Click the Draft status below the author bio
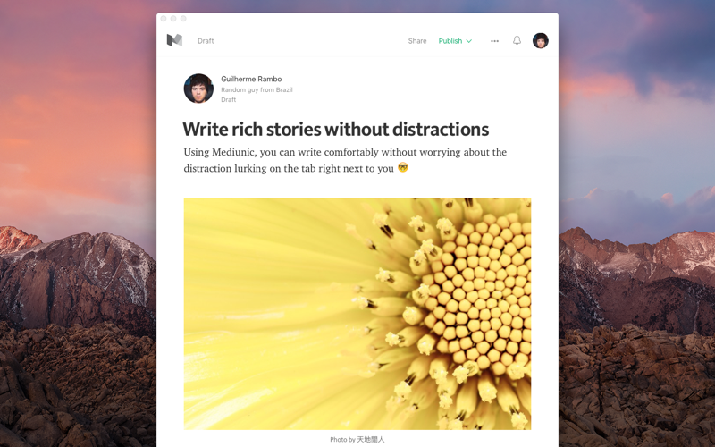 (229, 99)
